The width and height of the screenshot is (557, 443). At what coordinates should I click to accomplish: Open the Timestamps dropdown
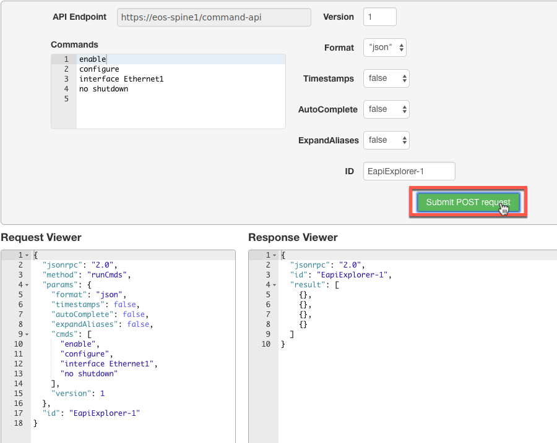(x=386, y=78)
